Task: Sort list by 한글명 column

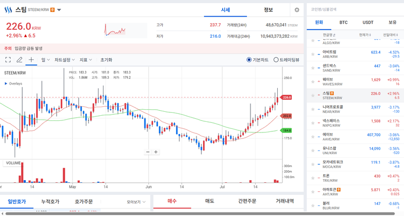Action: click(329, 35)
